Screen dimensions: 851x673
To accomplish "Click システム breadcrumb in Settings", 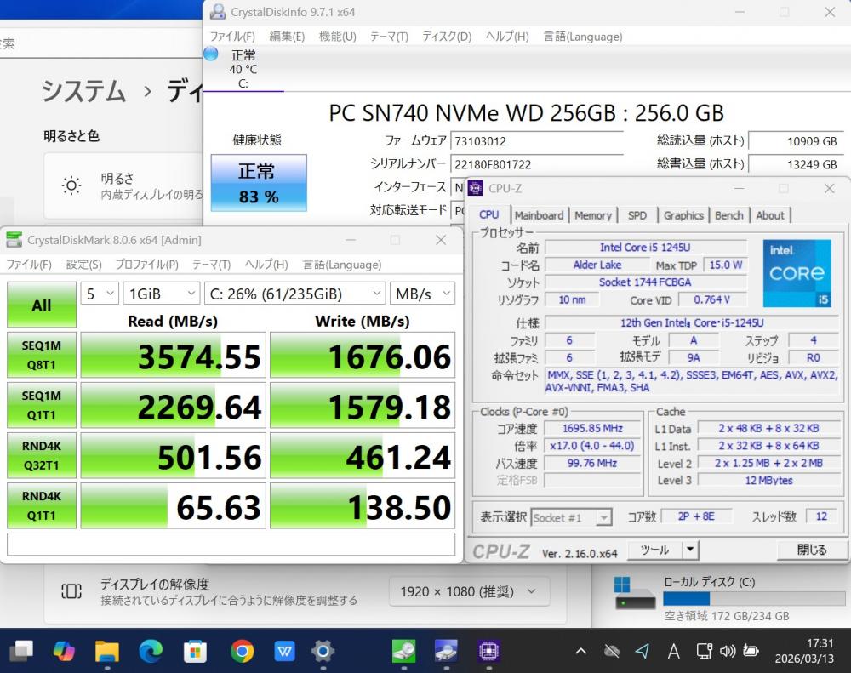I will pos(83,91).
